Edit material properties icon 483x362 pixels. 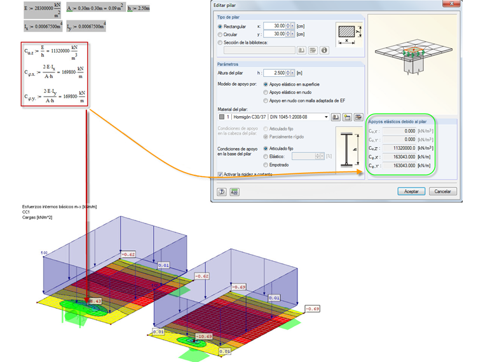[x=358, y=117]
